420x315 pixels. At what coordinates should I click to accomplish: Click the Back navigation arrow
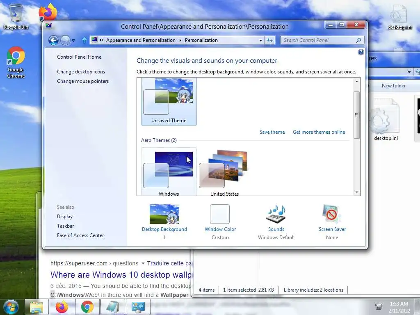click(53, 40)
